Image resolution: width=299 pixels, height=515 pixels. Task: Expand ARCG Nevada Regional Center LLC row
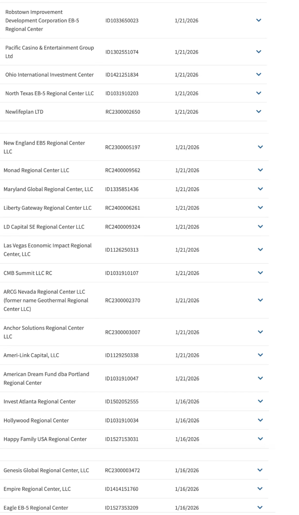[260, 300]
